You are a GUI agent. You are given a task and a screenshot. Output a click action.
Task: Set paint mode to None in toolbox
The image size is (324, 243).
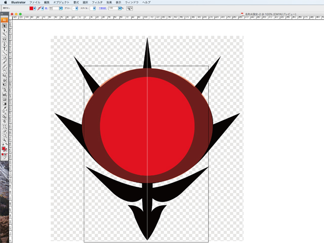6,154
